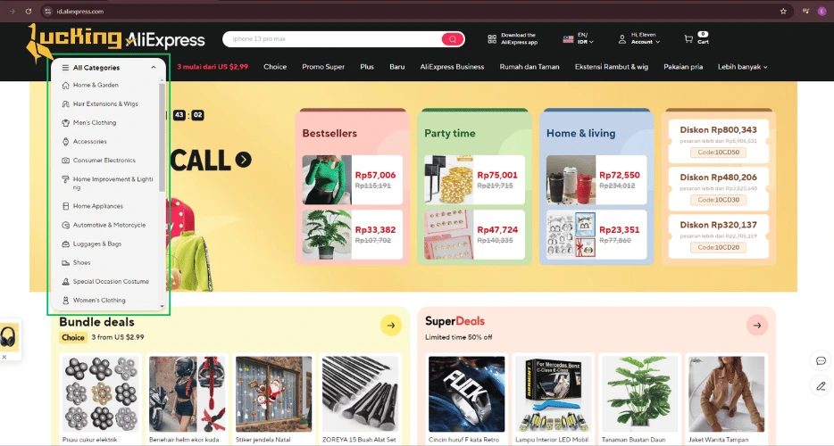
Task: Click the browser bookmark star icon
Action: click(783, 12)
